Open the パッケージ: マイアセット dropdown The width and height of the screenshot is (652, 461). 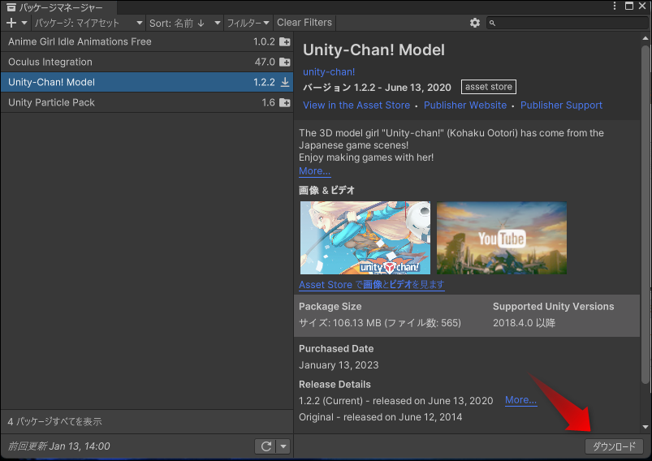click(x=89, y=23)
